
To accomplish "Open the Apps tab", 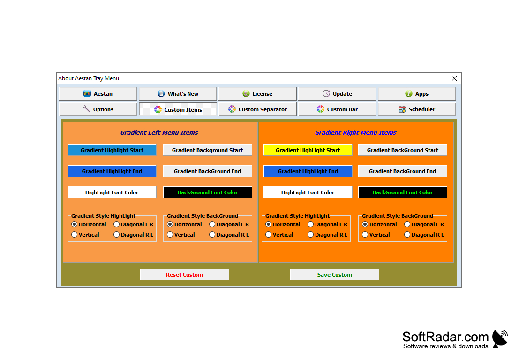I will (x=417, y=94).
